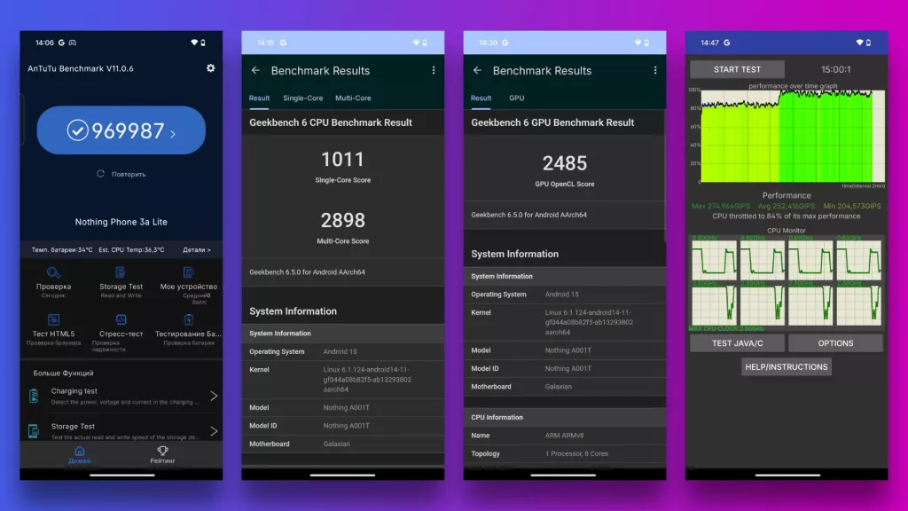
Task: Open Storage Test grid icon
Action: [121, 272]
